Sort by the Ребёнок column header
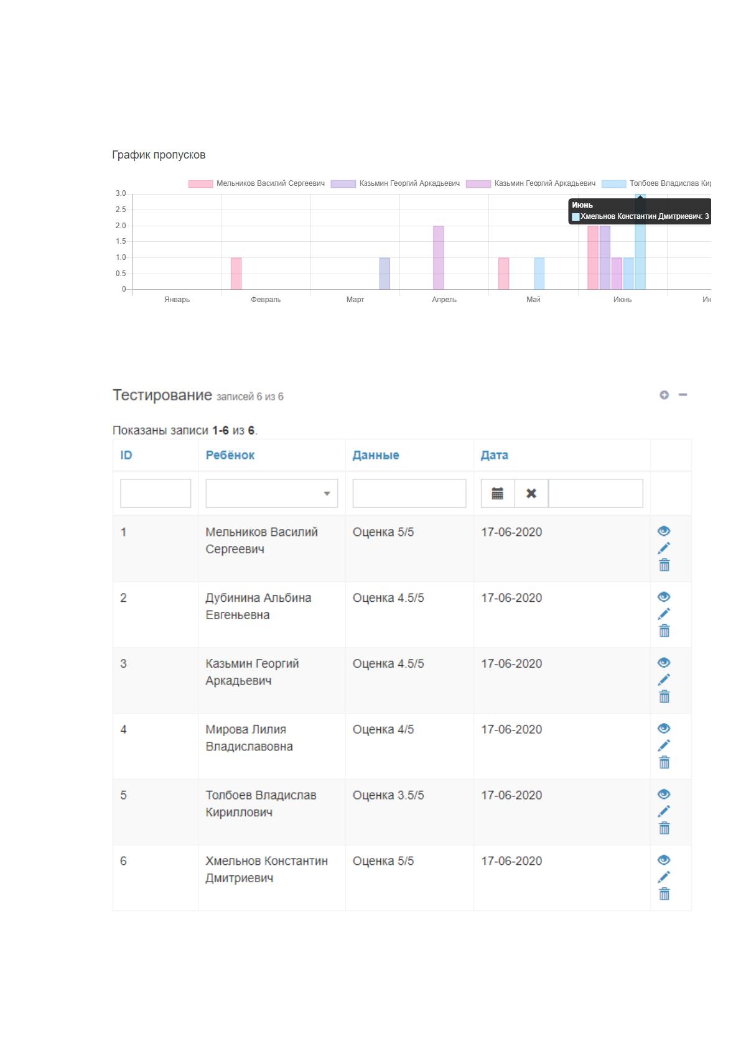This screenshot has height=1047, width=741. (x=230, y=455)
